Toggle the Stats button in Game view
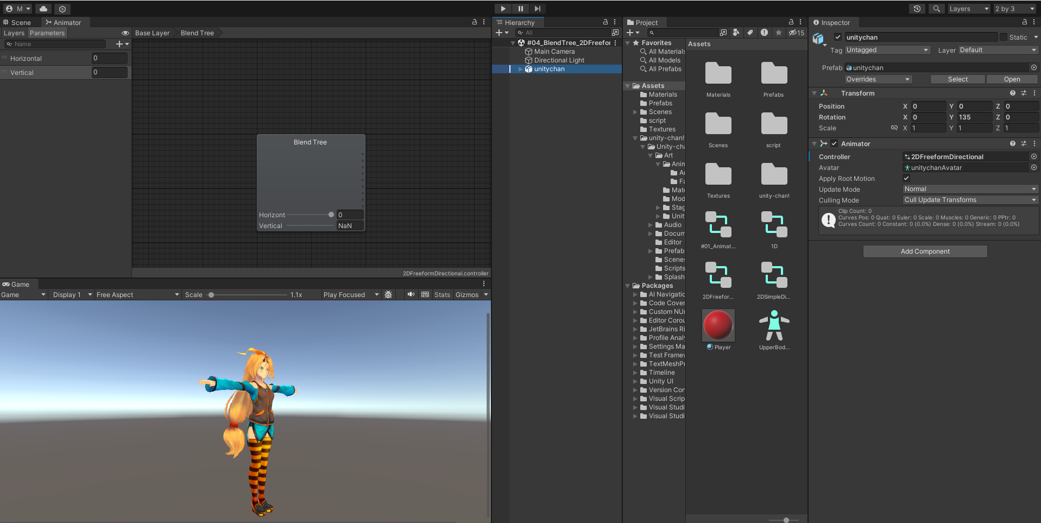1041x523 pixels. tap(442, 295)
